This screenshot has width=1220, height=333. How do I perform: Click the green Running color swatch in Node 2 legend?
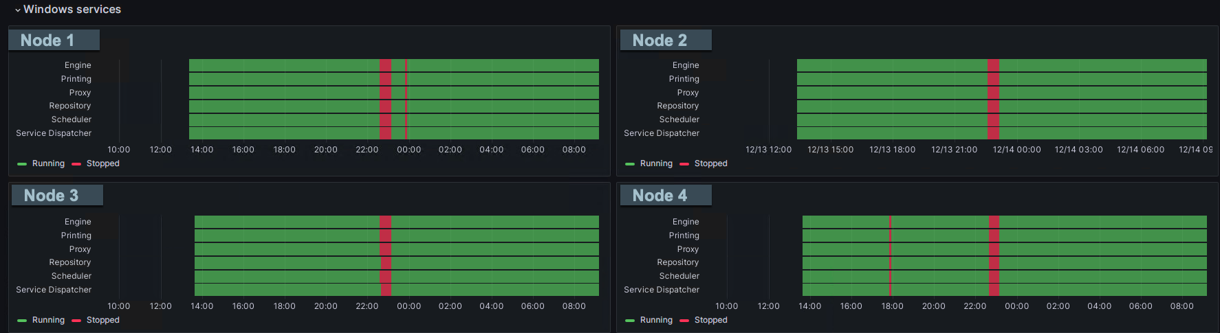point(630,164)
